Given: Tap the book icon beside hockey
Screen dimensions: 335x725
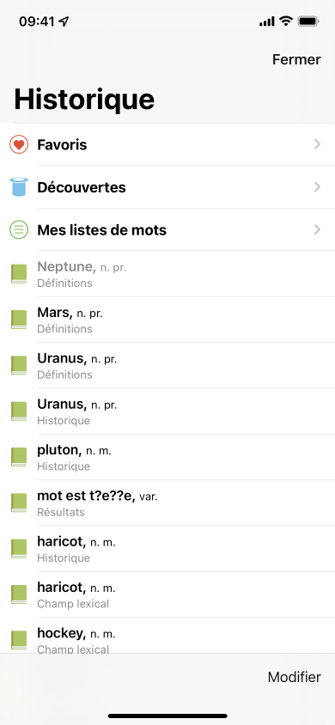Looking at the screenshot, I should [x=19, y=640].
